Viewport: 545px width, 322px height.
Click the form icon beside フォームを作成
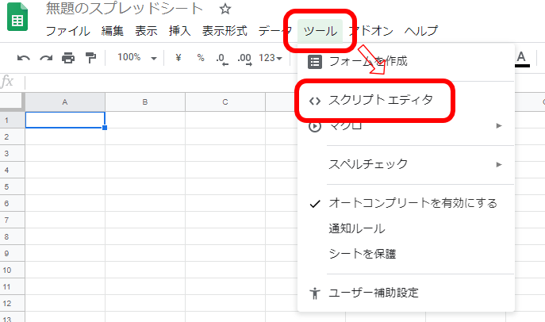(x=315, y=62)
